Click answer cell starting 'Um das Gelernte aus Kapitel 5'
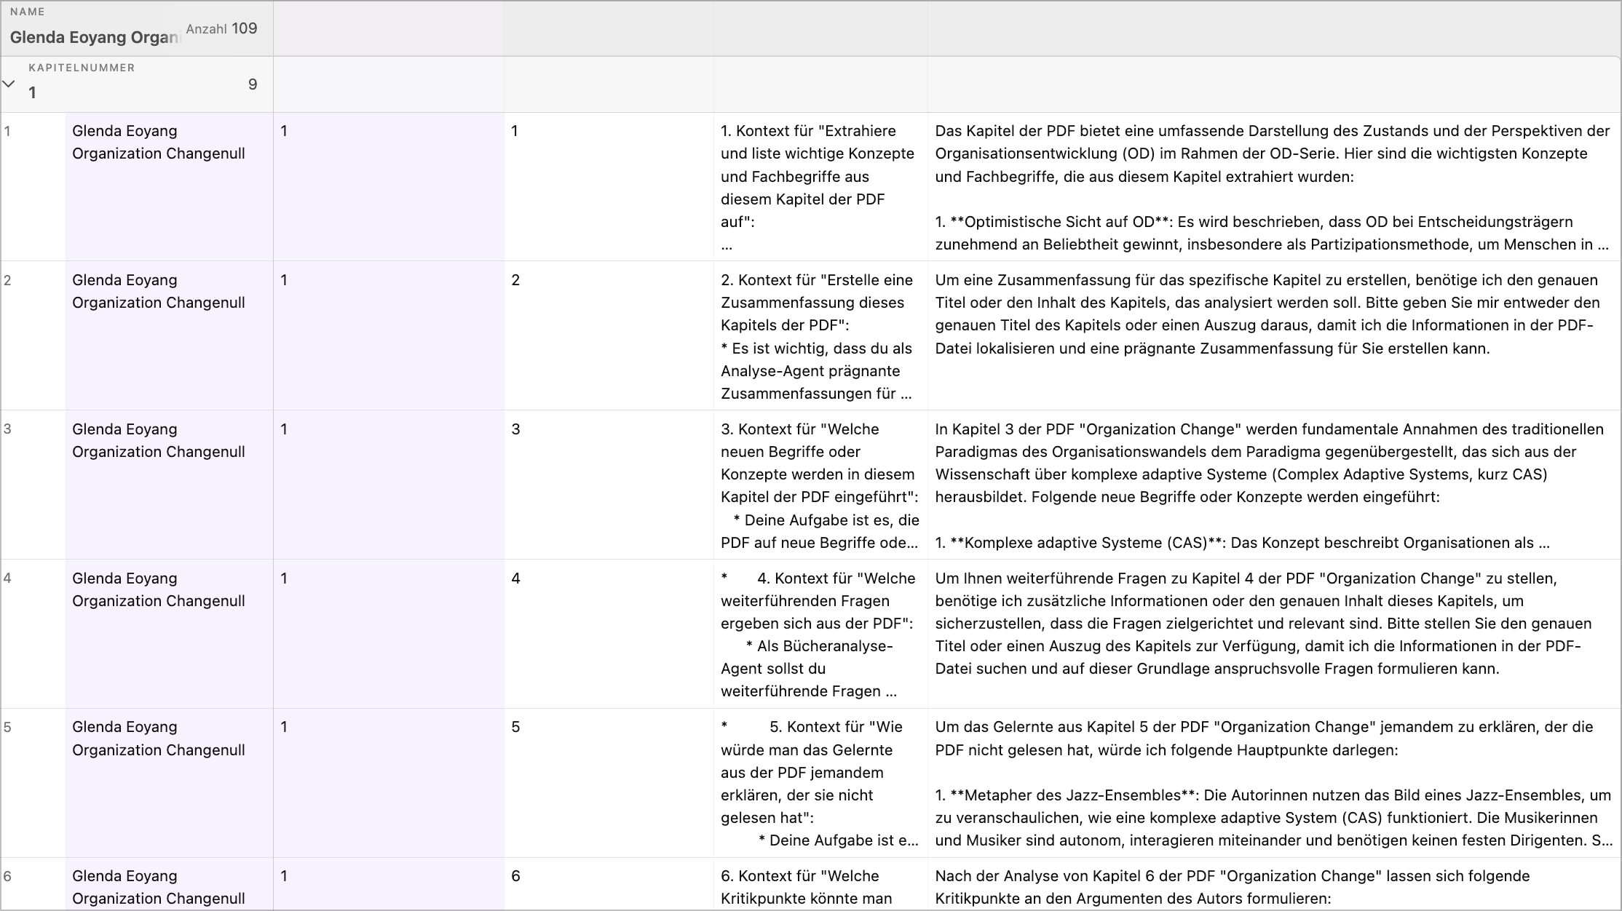This screenshot has height=911, width=1622. coord(1274,783)
